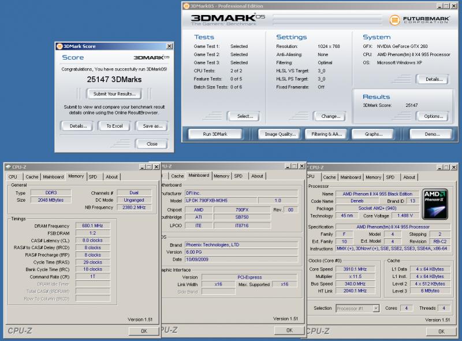Minimize the processor CPU-Z window

439,167
